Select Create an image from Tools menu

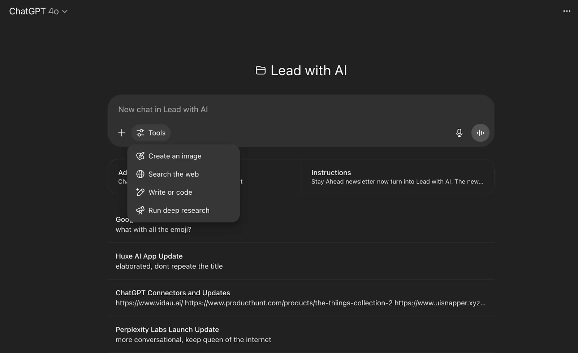click(x=184, y=156)
